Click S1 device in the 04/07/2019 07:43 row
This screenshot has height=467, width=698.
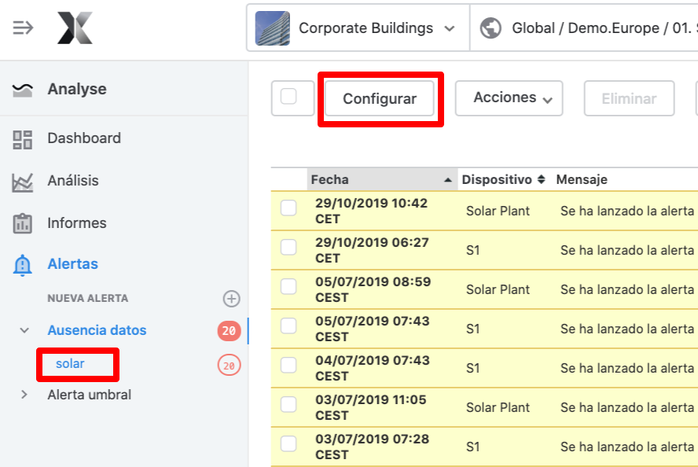click(472, 368)
